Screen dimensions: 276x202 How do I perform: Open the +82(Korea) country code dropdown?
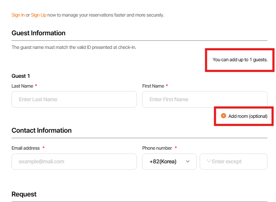click(x=169, y=162)
